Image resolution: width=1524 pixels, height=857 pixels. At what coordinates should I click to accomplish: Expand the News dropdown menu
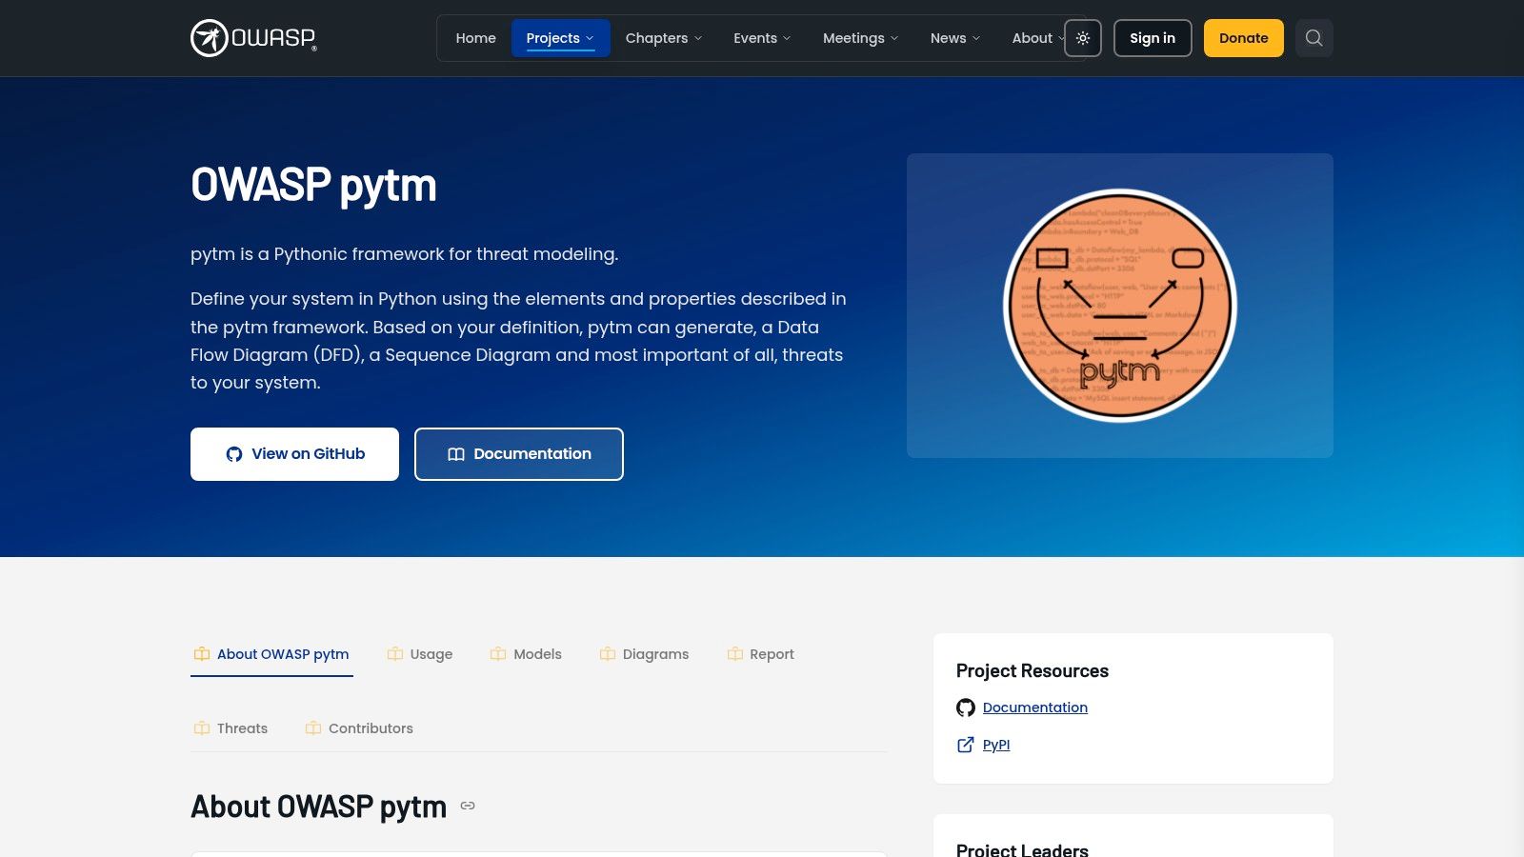coord(955,38)
